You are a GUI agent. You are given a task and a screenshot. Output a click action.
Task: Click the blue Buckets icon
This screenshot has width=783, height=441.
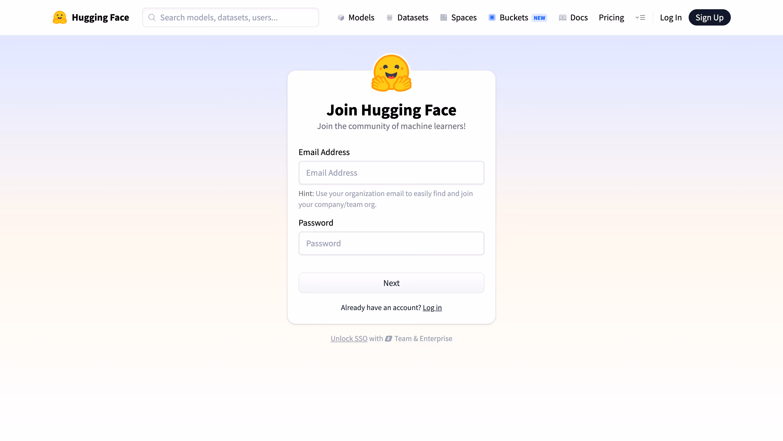coord(492,18)
